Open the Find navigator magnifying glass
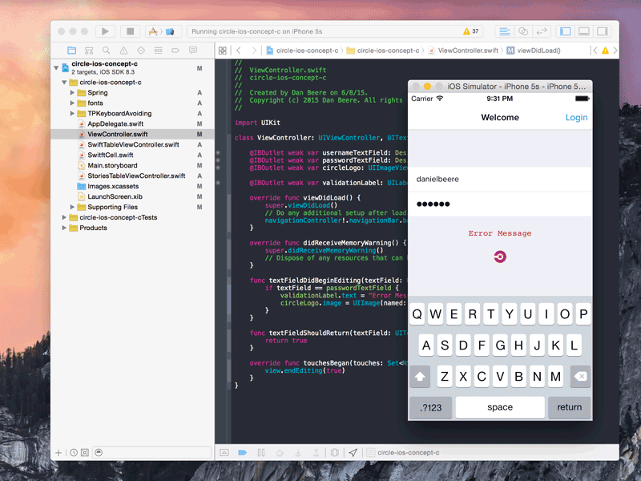Screen dimensions: 641x481 coord(106,50)
